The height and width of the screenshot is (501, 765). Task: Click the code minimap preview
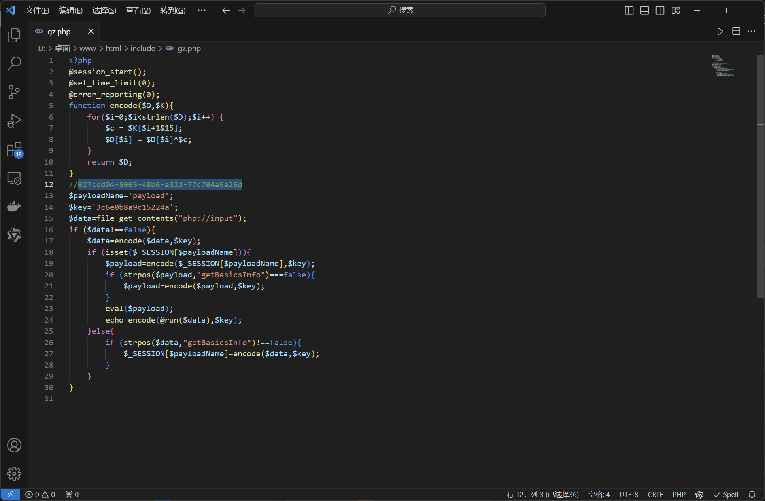point(723,66)
